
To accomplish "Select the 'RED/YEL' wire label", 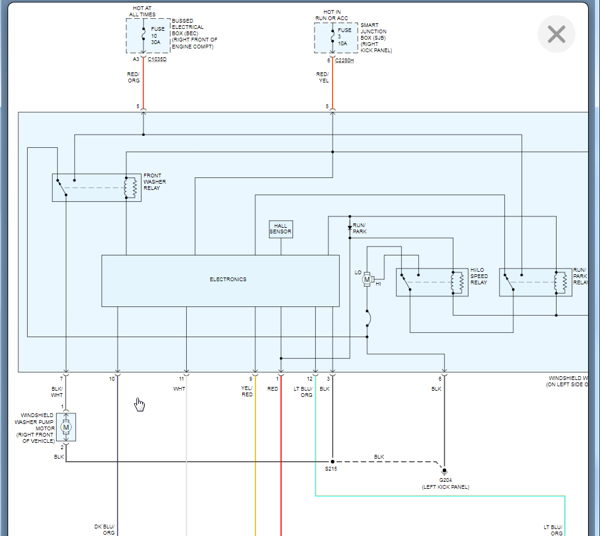I will pyautogui.click(x=323, y=77).
